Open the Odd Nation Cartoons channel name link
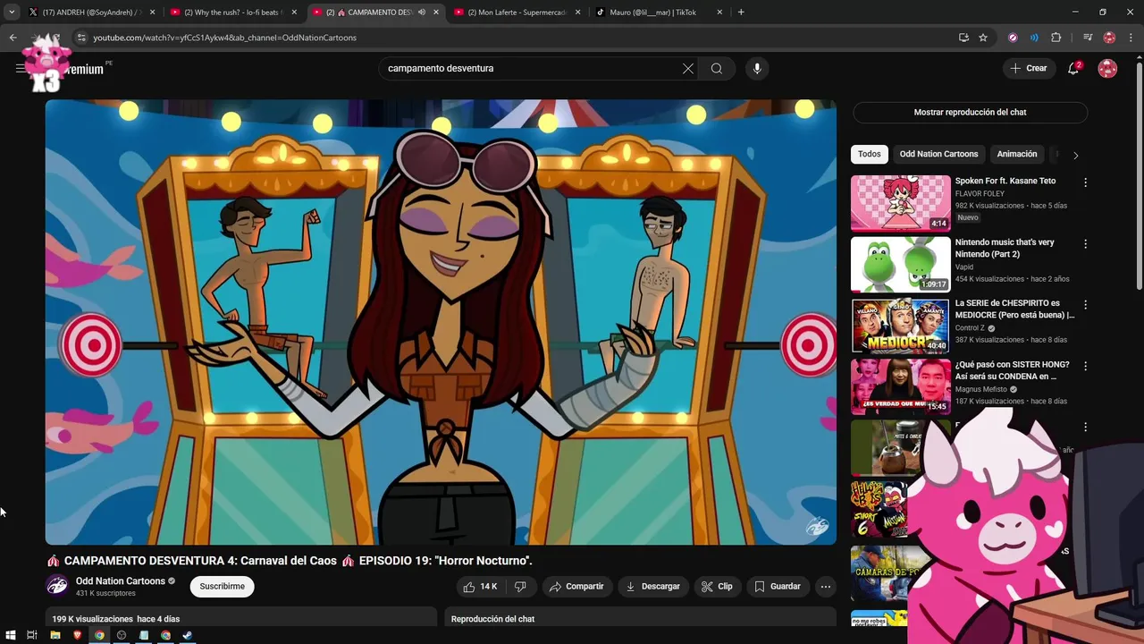This screenshot has height=644, width=1144. [x=121, y=581]
